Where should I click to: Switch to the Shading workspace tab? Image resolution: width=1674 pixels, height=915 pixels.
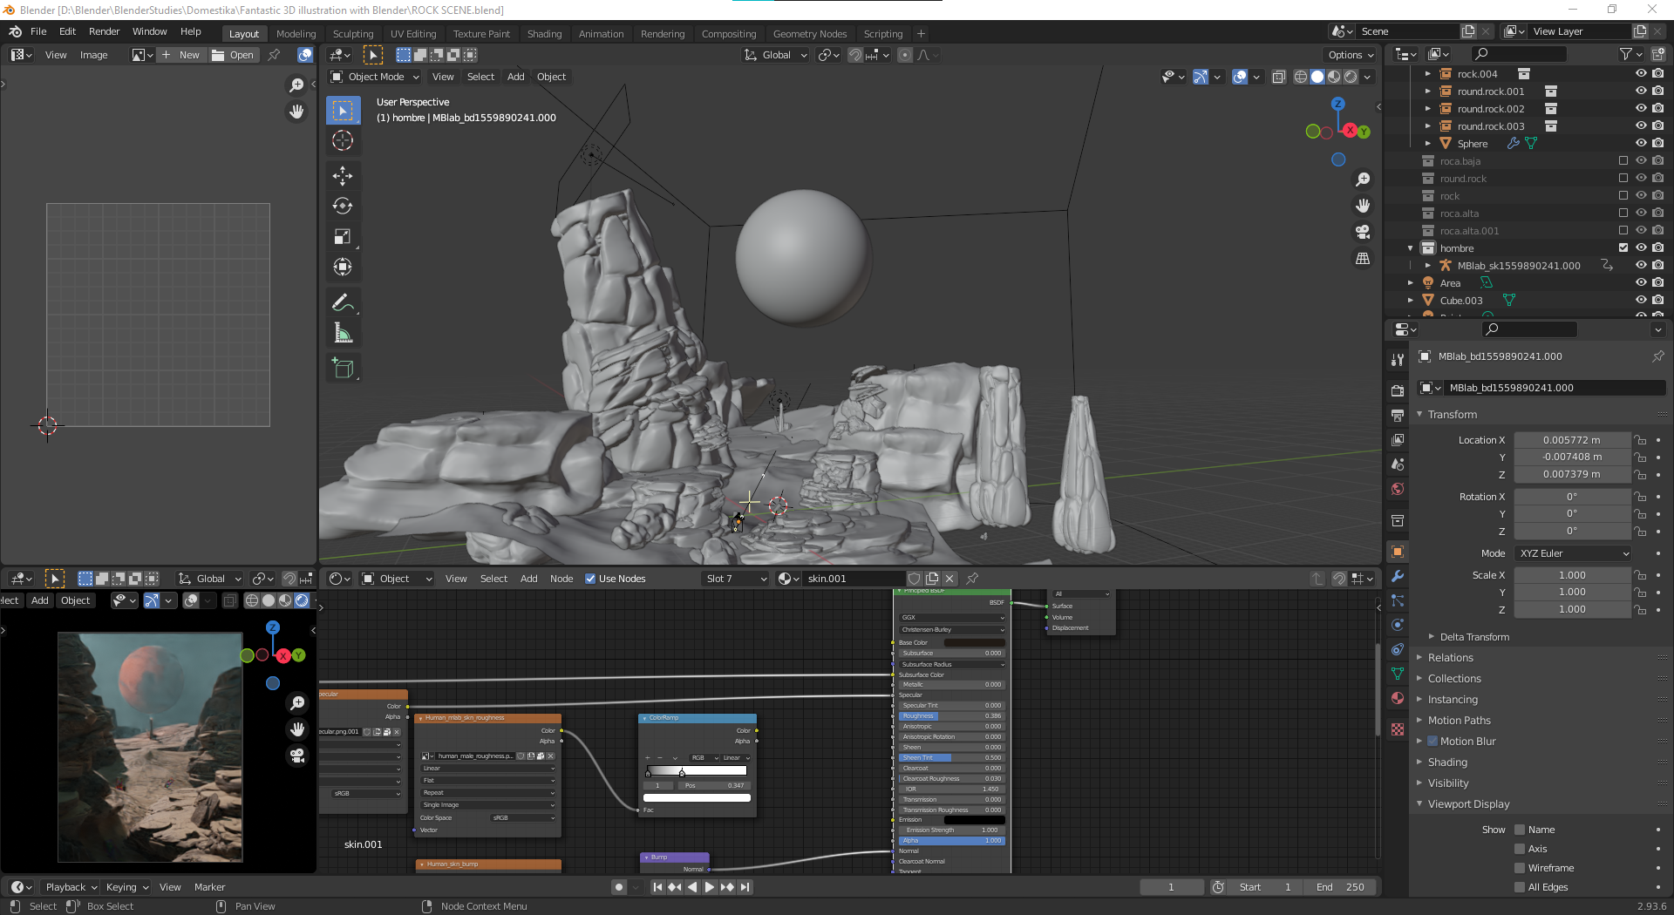(544, 34)
